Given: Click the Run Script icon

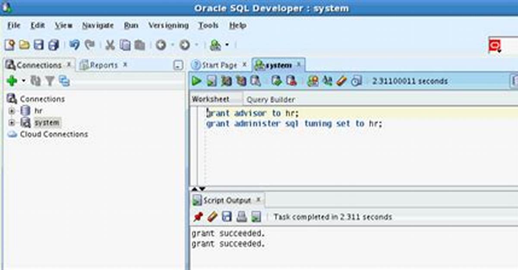Looking at the screenshot, I should coord(211,81).
